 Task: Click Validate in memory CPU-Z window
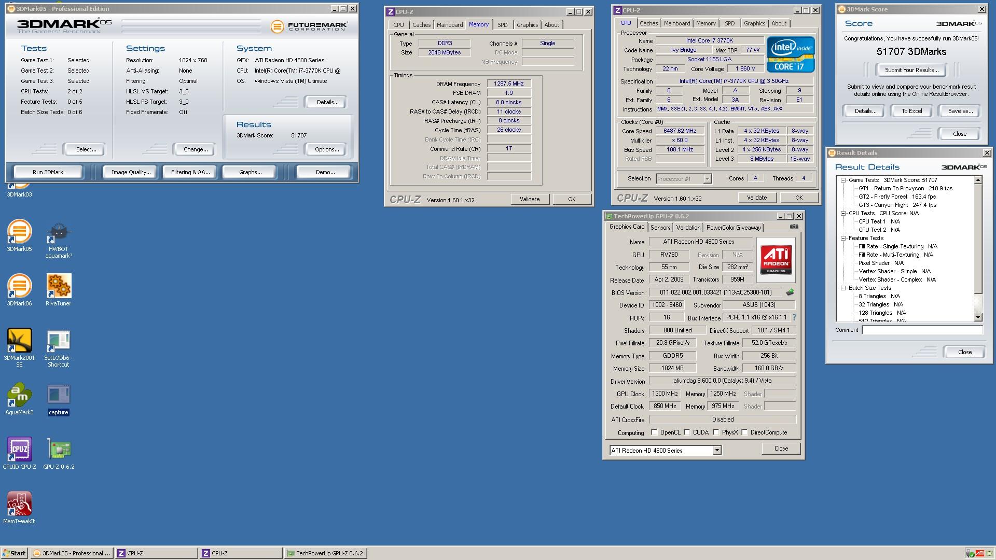tap(530, 199)
